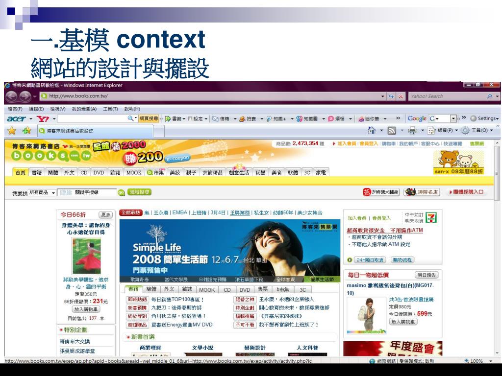The width and height of the screenshot is (502, 376).
Task: Select the 雜誌 tab below the Simple Life banner
Action: click(x=187, y=289)
